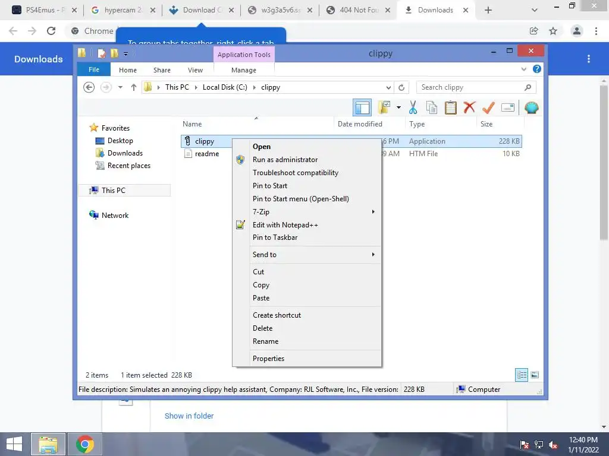Image resolution: width=609 pixels, height=456 pixels.
Task: Click the folder options toolbar icon
Action: [x=384, y=107]
